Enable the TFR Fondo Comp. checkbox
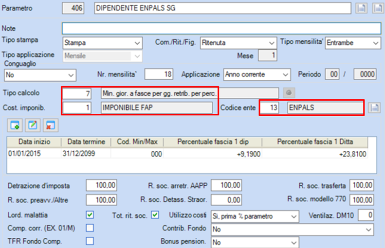The height and width of the screenshot is (248, 385). pyautogui.click(x=90, y=241)
